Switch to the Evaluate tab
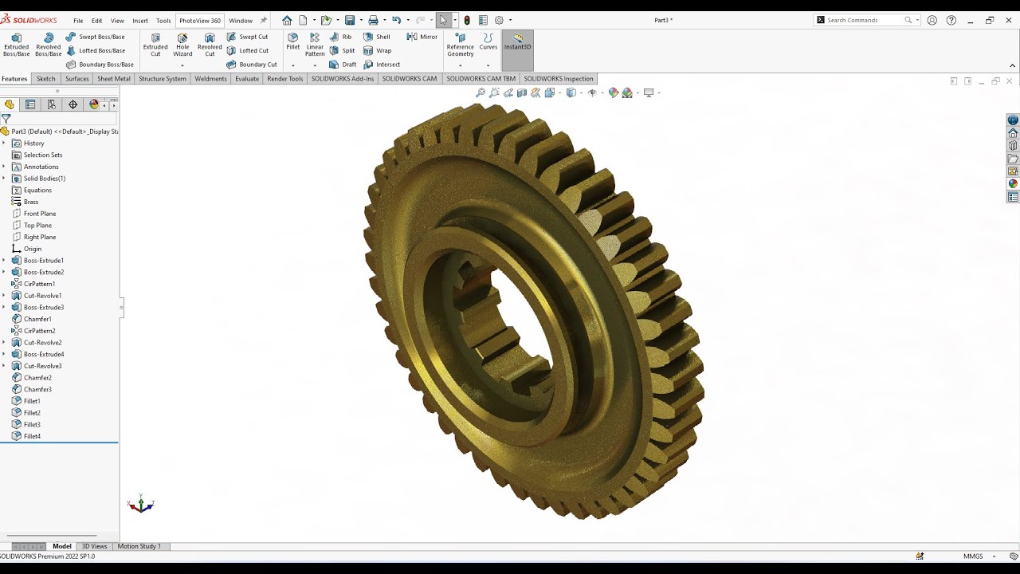 (247, 79)
